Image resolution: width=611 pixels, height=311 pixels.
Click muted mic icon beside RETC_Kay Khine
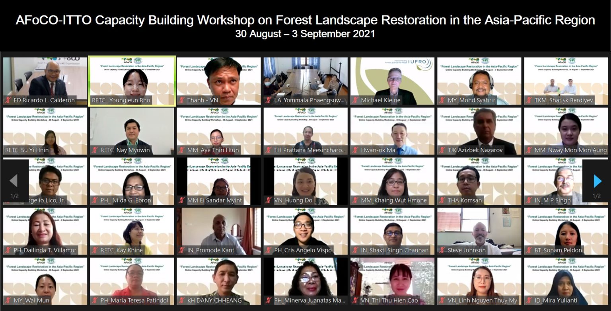[95, 250]
